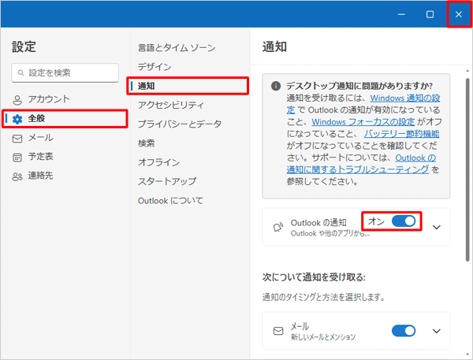Open the Outlook について page
Viewport: 473px width, 360px height.
point(171,201)
